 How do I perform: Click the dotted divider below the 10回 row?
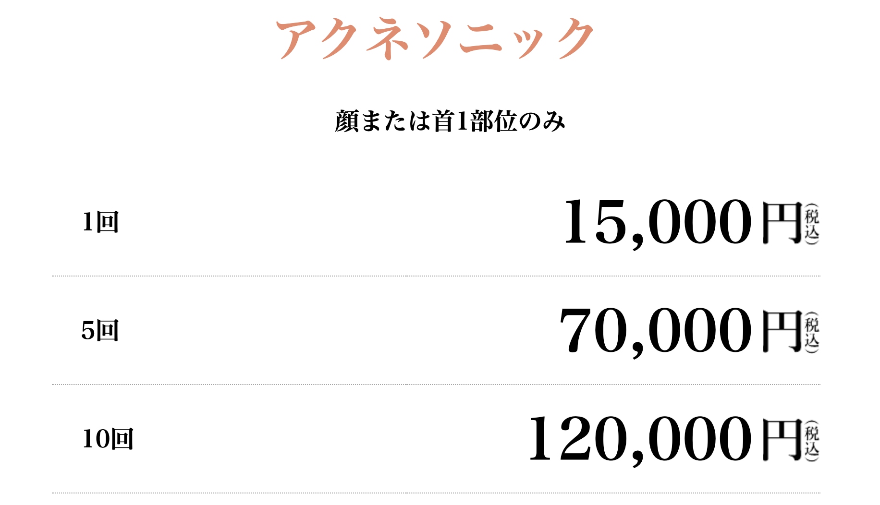pos(436,493)
